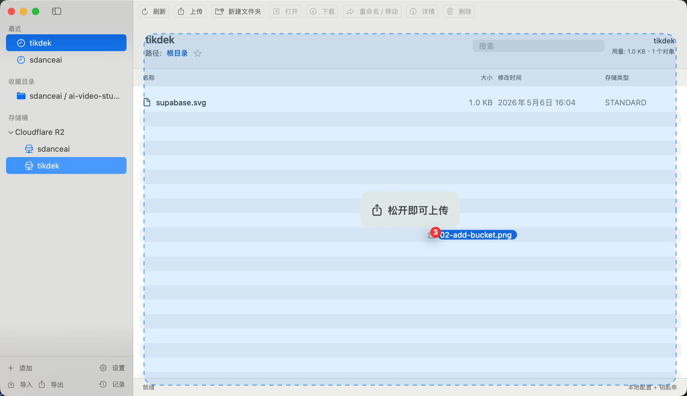Select the sdanceai bucket under Cloudflare R2

pyautogui.click(x=66, y=149)
